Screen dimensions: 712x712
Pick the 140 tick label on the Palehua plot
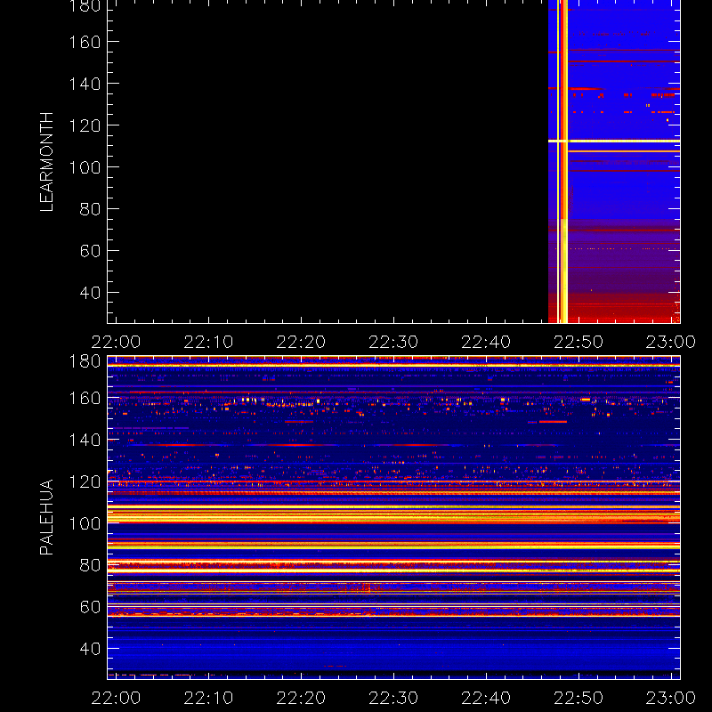point(85,440)
